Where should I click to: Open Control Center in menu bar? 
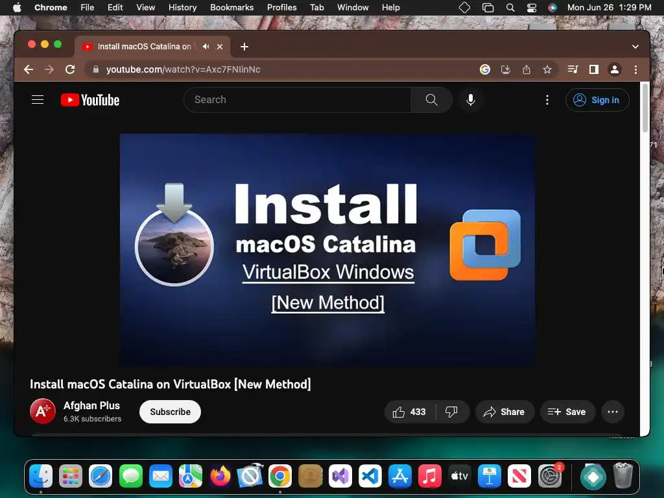pos(532,8)
